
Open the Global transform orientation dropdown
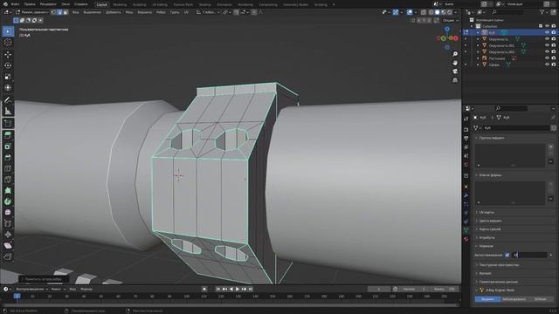(x=208, y=12)
